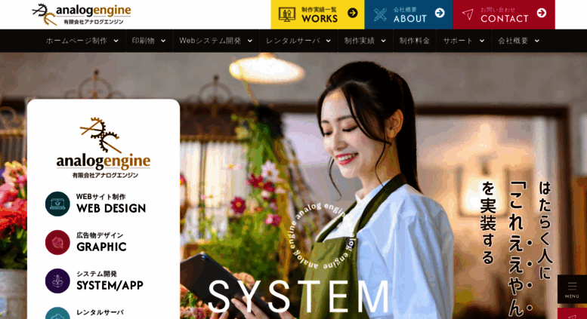Viewport: 587px width, 319px height.
Task: Expand the レンタルサーバ dropdown chevron
Action: (x=329, y=41)
